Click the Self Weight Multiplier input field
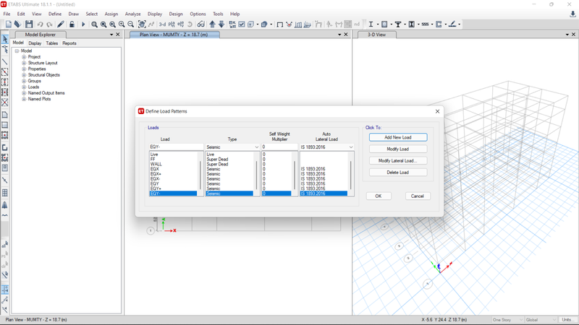579x325 pixels. tap(279, 147)
